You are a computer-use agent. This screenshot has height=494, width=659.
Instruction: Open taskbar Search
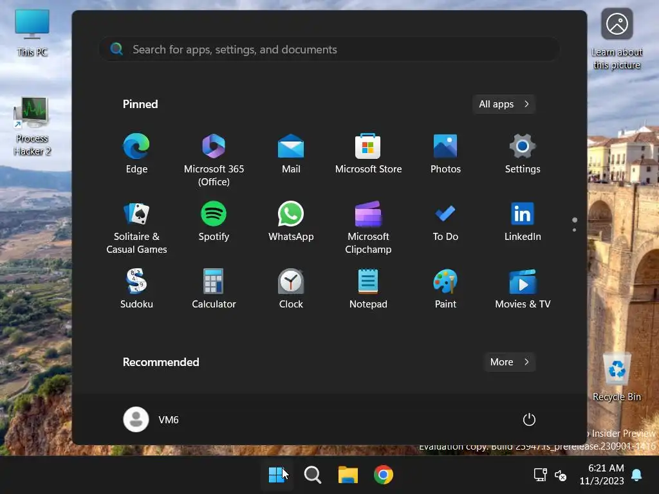click(x=313, y=475)
